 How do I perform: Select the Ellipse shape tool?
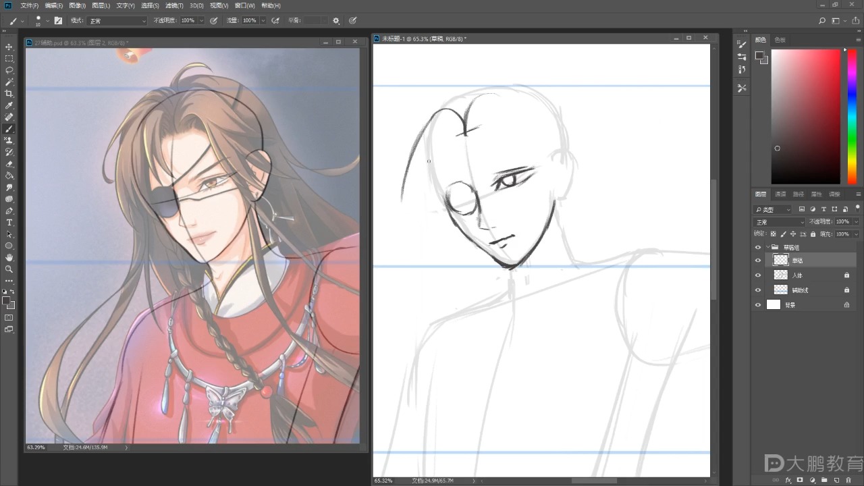[9, 246]
